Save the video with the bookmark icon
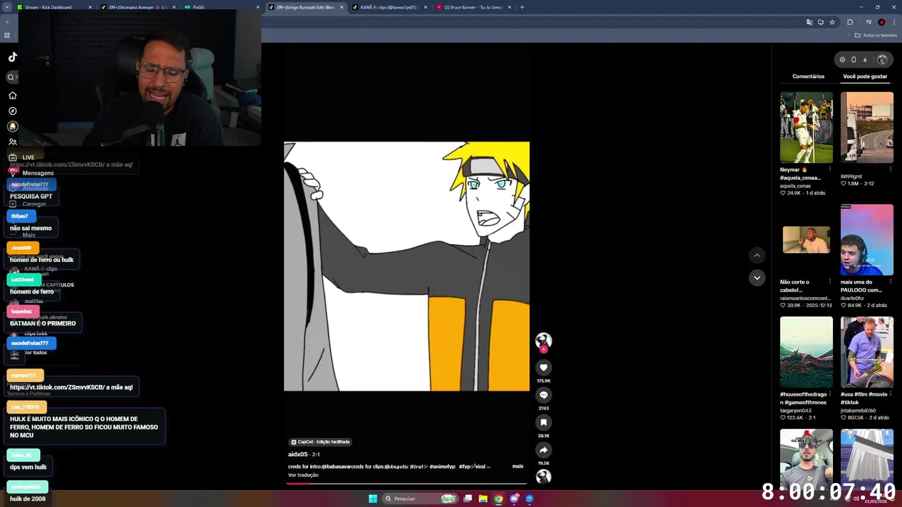Image resolution: width=902 pixels, height=507 pixels. coord(543,423)
